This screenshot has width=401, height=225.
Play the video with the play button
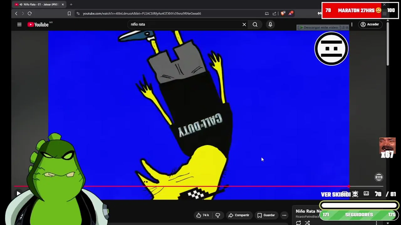coord(18,193)
